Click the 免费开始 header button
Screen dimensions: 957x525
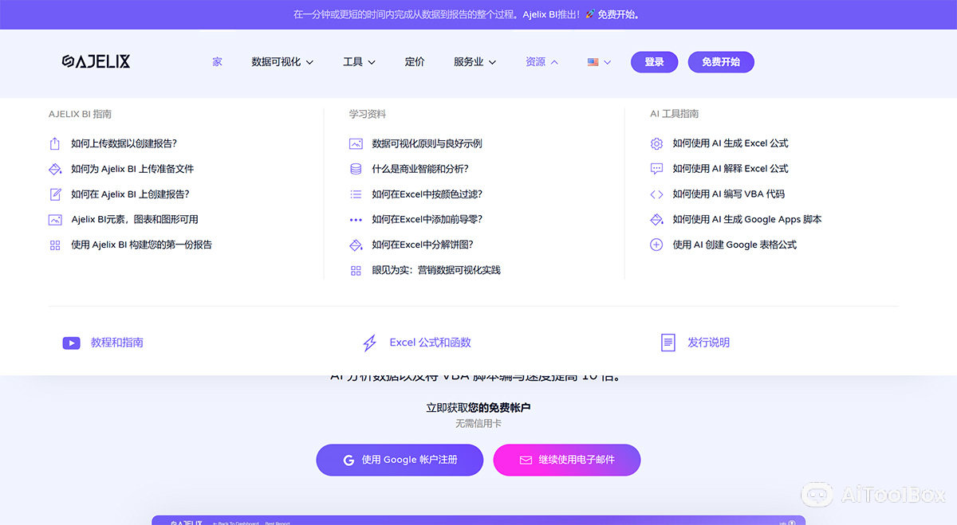pos(721,61)
